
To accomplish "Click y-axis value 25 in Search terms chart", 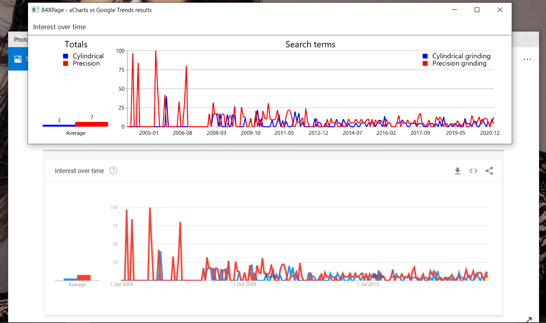I will coord(121,108).
